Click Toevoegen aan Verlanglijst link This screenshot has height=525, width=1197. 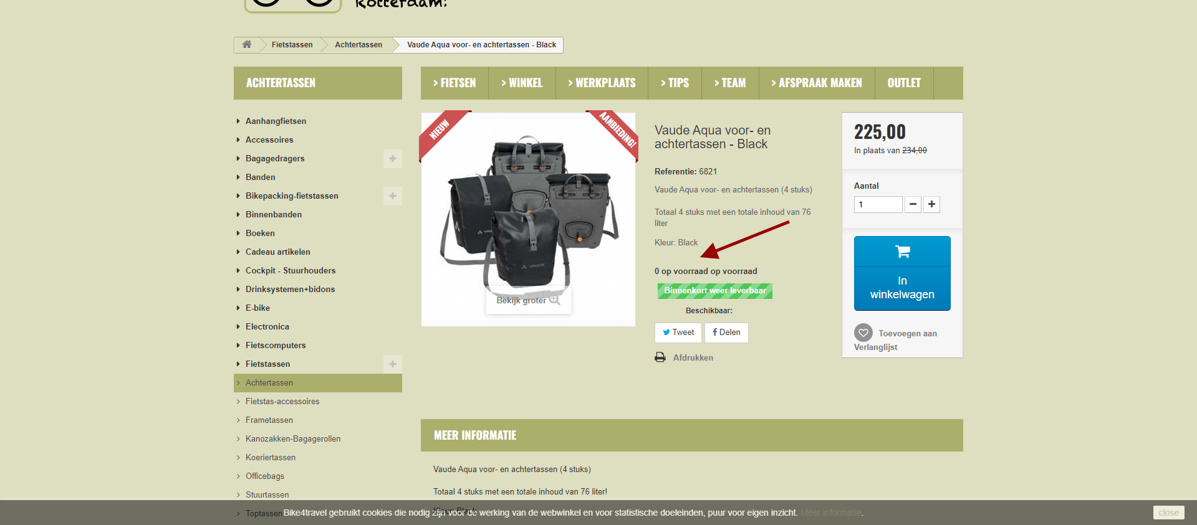pos(895,340)
